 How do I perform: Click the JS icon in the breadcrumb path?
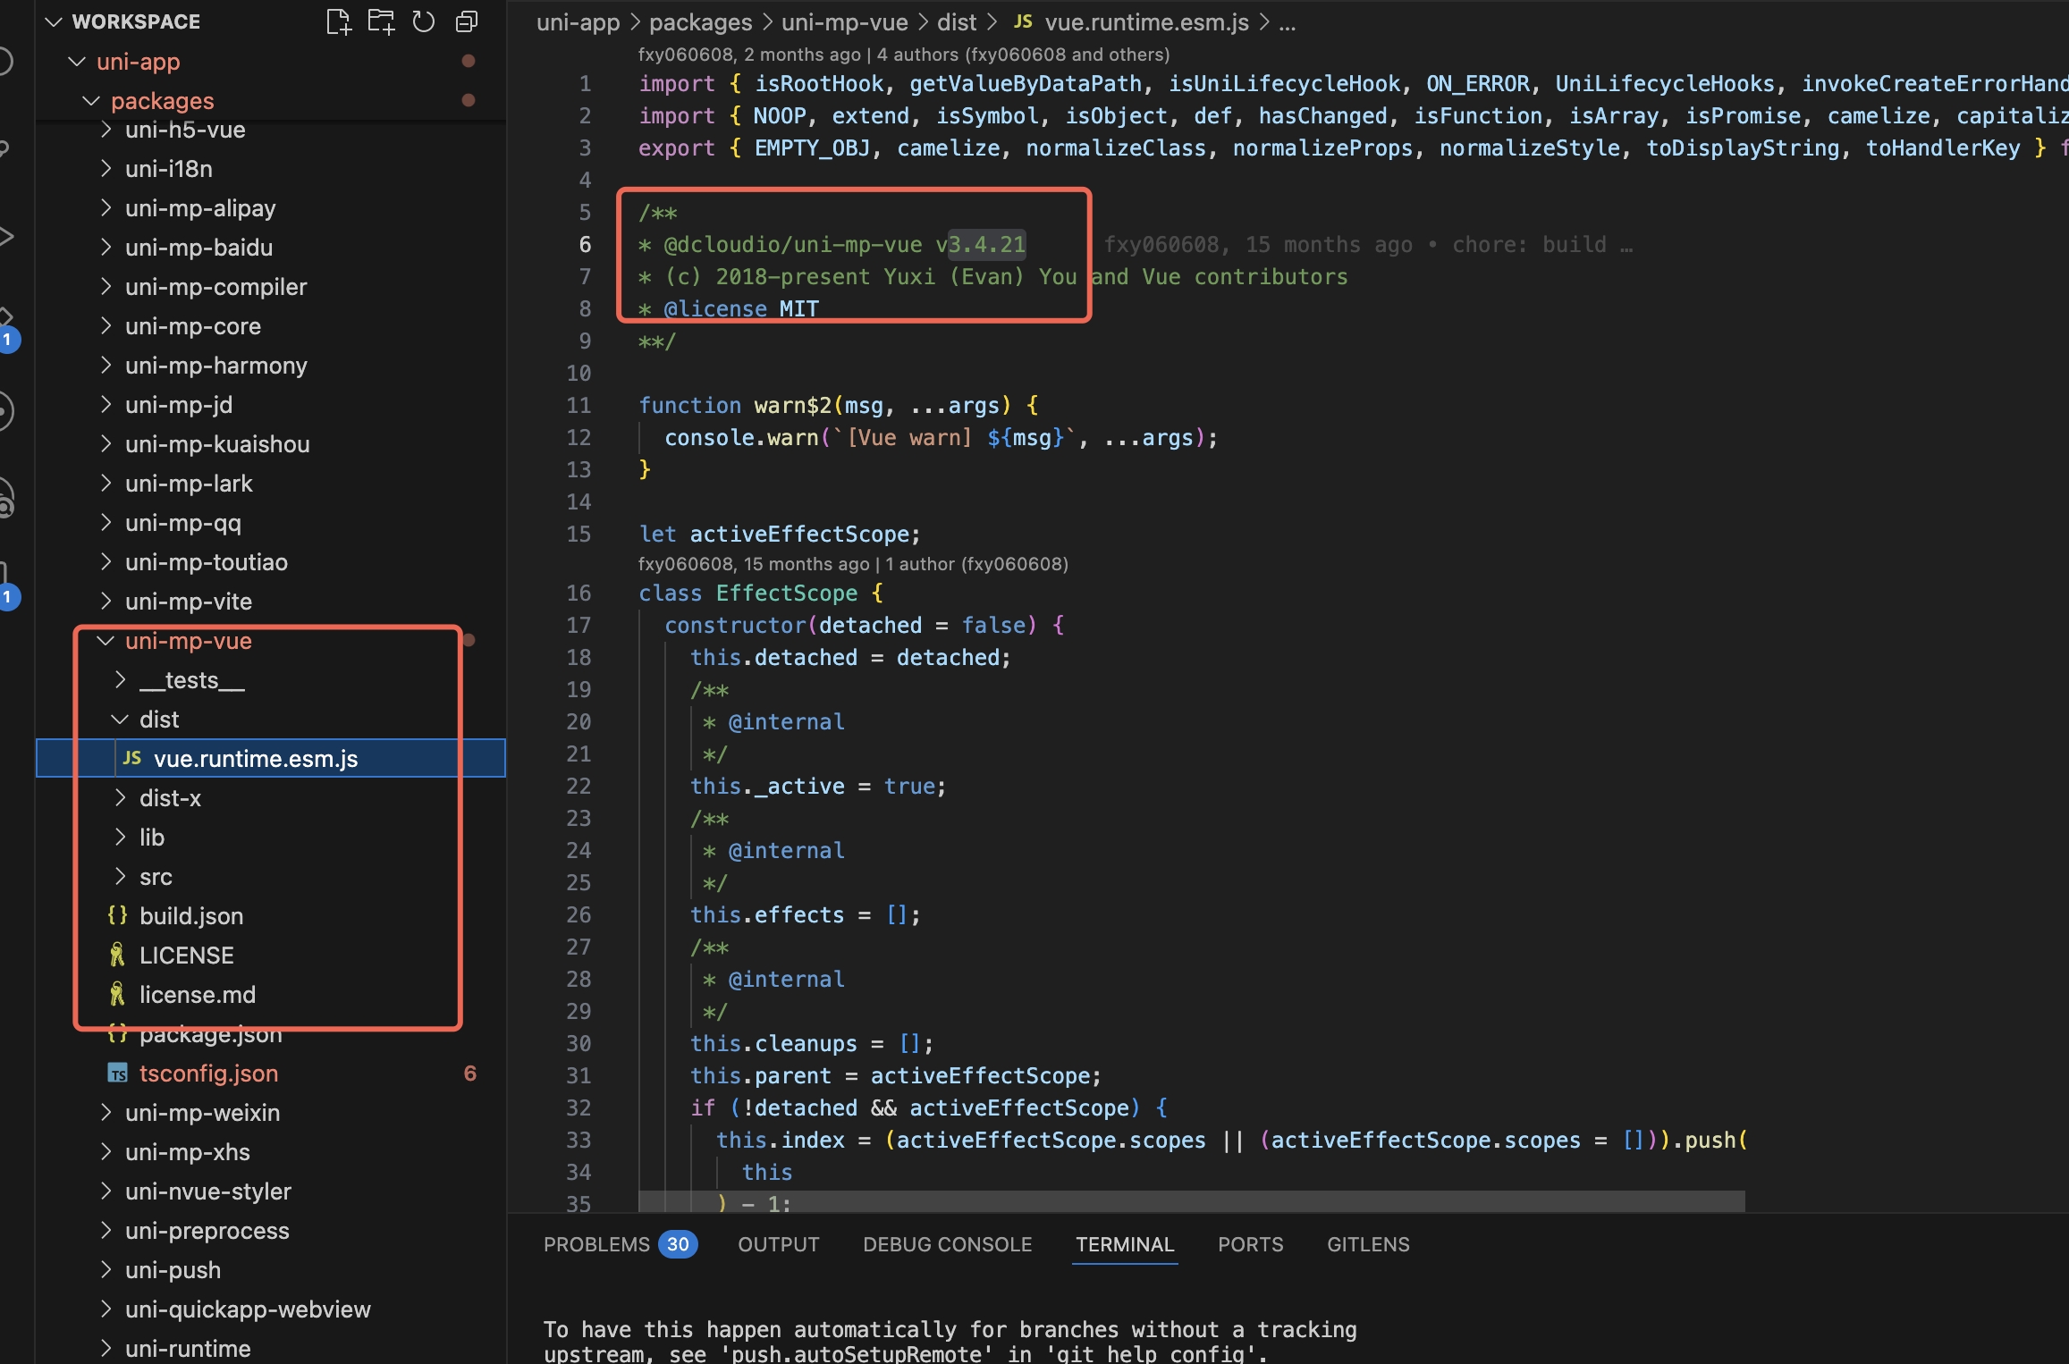pos(1024,21)
